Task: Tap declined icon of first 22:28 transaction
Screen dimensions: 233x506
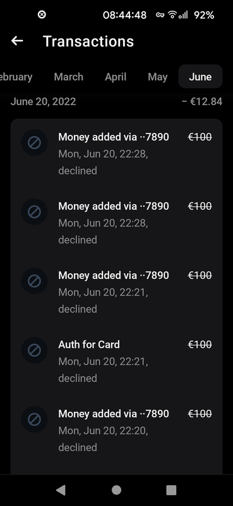Action: 34,143
